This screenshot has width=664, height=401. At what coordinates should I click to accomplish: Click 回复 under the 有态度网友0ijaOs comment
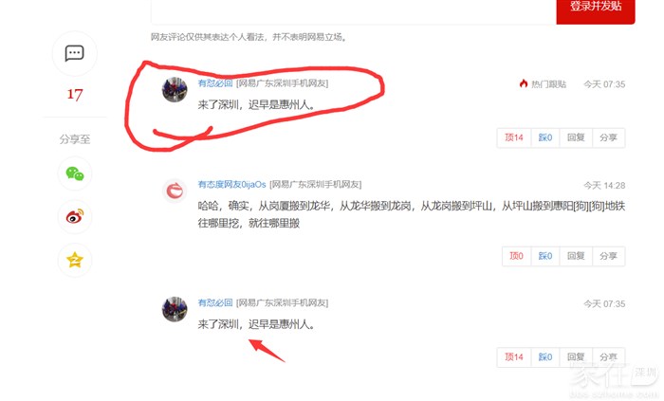[576, 256]
